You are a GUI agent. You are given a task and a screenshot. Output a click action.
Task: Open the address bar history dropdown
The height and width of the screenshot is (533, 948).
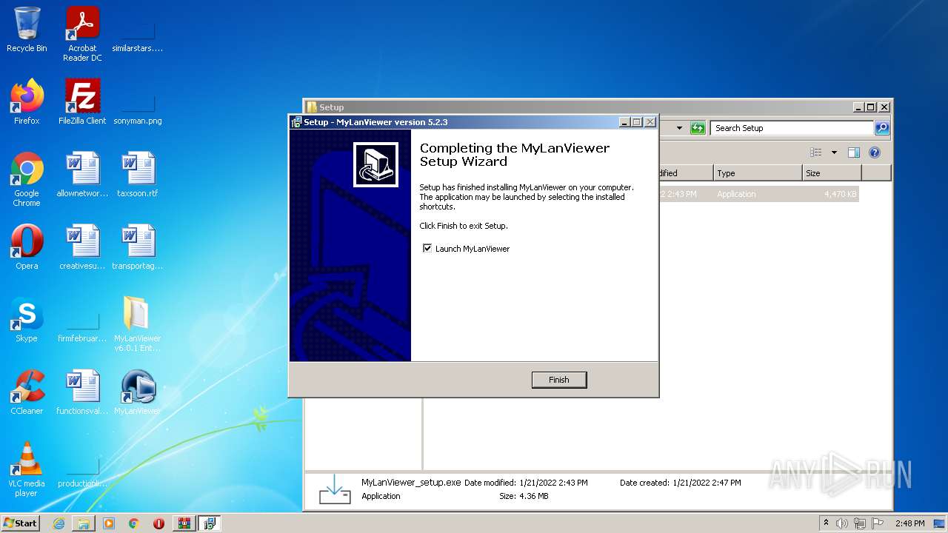[x=679, y=128]
